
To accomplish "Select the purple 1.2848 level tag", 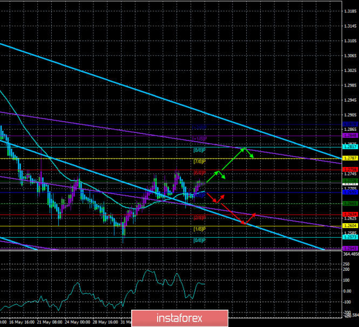I will click(350, 136).
